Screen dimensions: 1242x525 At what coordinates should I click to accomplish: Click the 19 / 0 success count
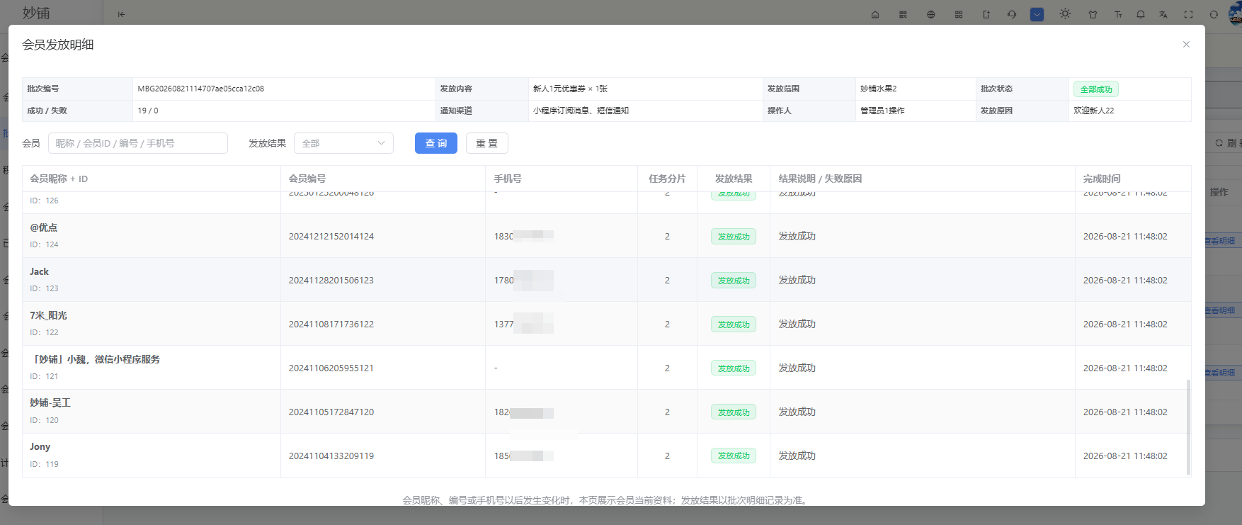148,111
